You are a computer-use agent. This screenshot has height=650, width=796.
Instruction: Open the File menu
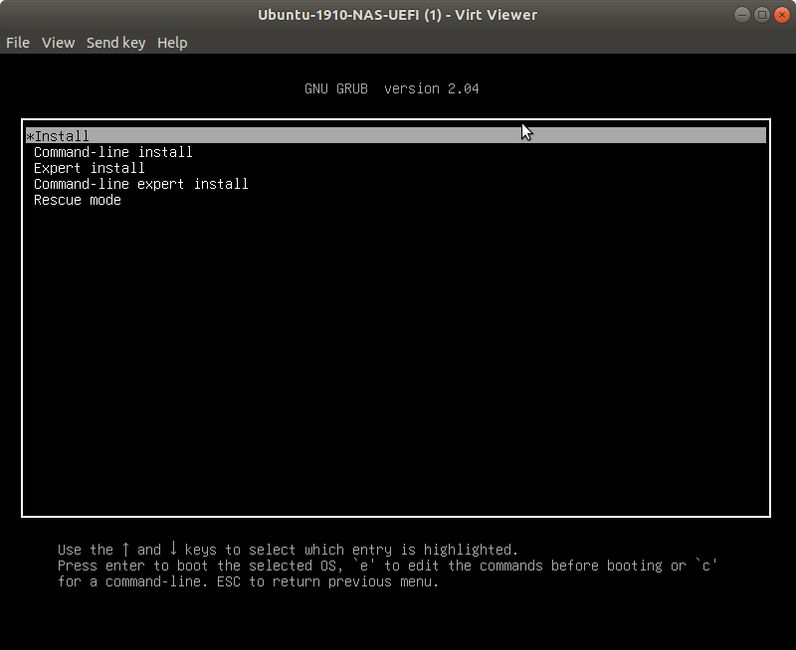tap(18, 43)
